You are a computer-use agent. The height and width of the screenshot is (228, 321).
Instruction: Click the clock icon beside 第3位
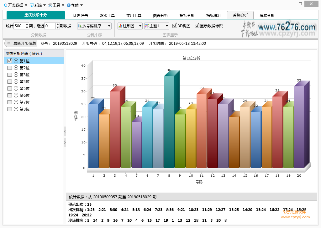[16, 75]
